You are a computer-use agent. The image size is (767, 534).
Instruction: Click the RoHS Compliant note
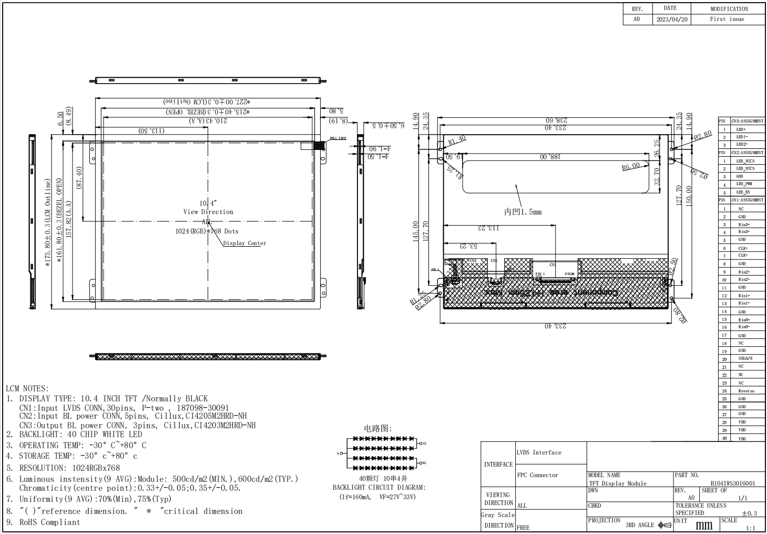50,522
